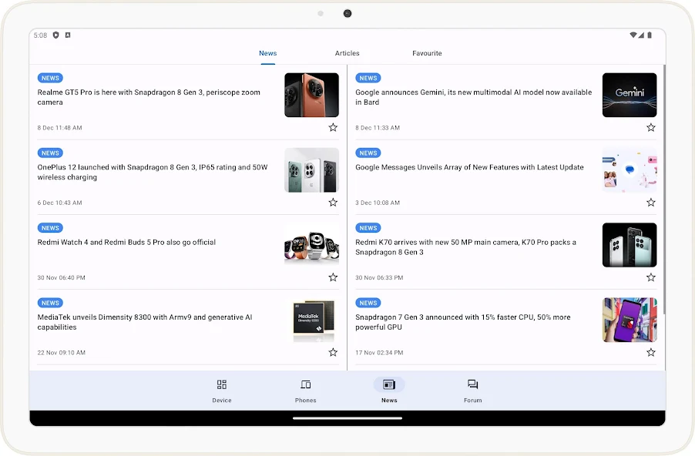Open Redmi Watch 4 and Buds headline
This screenshot has width=695, height=456.
[x=126, y=242]
